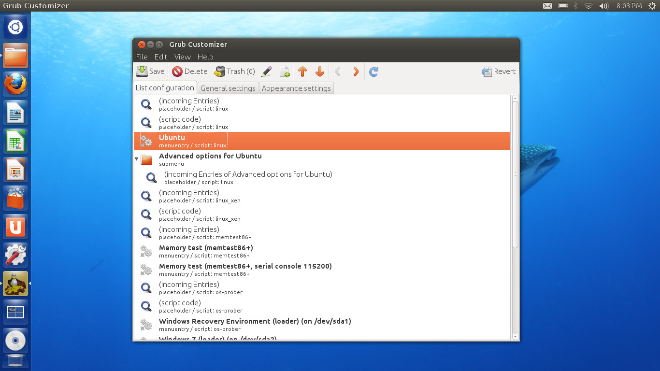The height and width of the screenshot is (371, 660).
Task: Select the Ubuntu menuentry row
Action: click(x=322, y=141)
